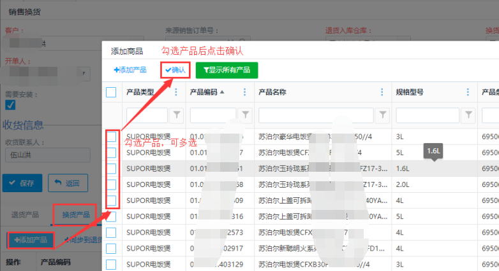This screenshot has height=271, width=499.
Task: Click the filter funnel under 产品名称
Action: coord(382,115)
